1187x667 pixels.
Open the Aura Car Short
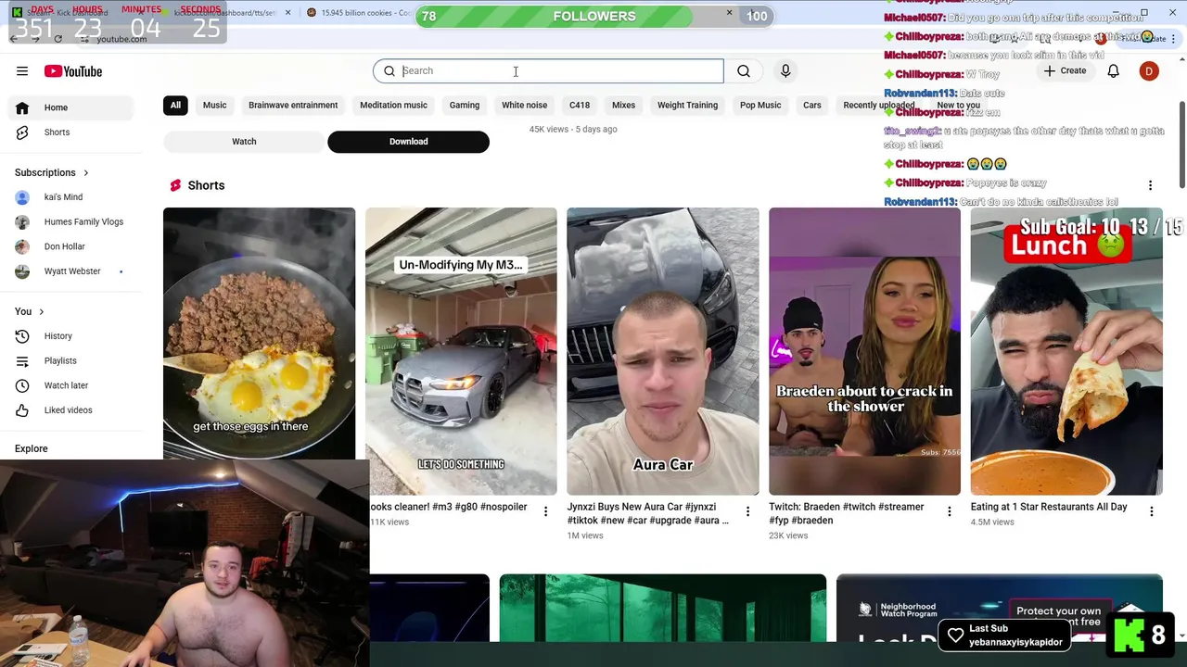[663, 351]
